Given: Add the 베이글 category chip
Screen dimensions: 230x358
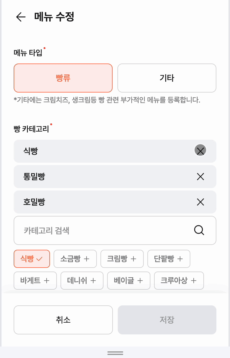Looking at the screenshot, I should pyautogui.click(x=129, y=281).
